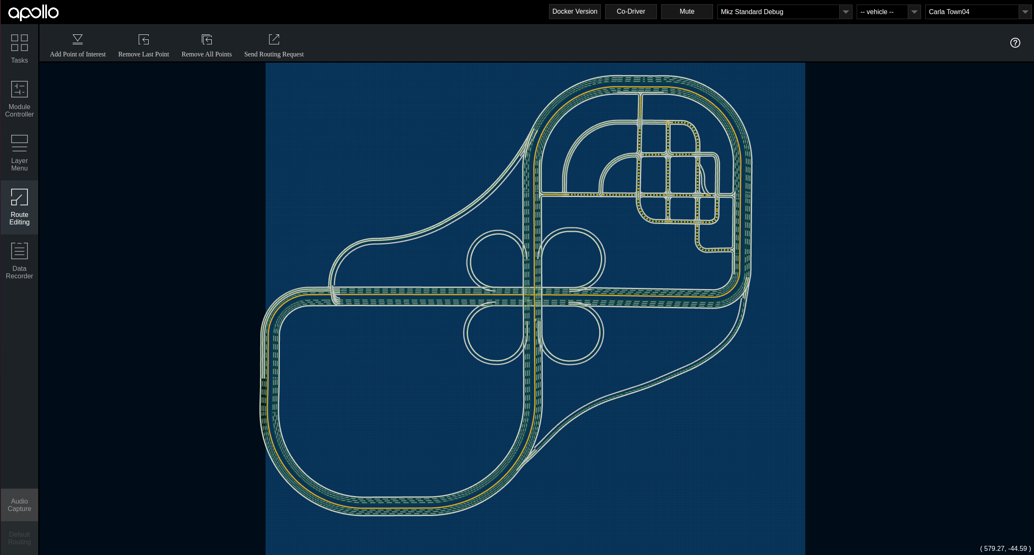Open the Module Controller panel

click(19, 99)
